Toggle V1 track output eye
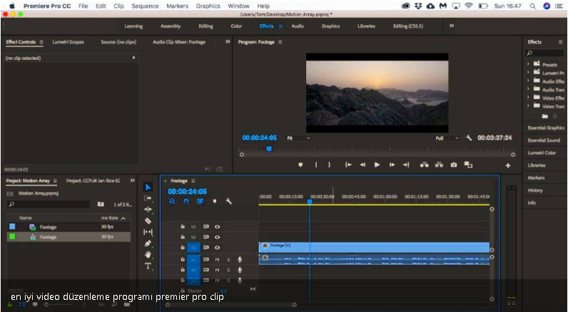 pyautogui.click(x=218, y=248)
